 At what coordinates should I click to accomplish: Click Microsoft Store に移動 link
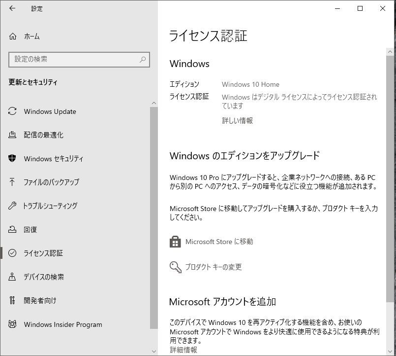[219, 242]
